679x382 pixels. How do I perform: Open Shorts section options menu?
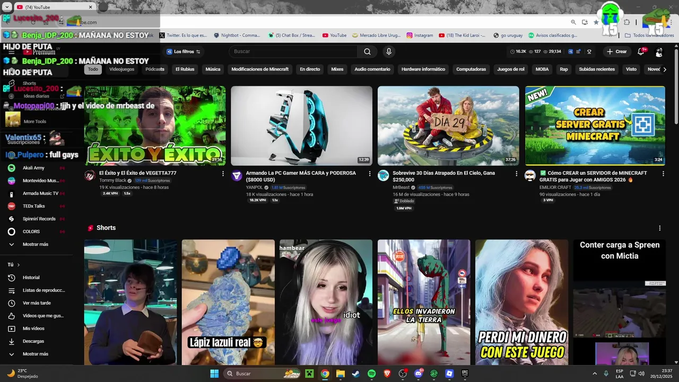tap(660, 228)
